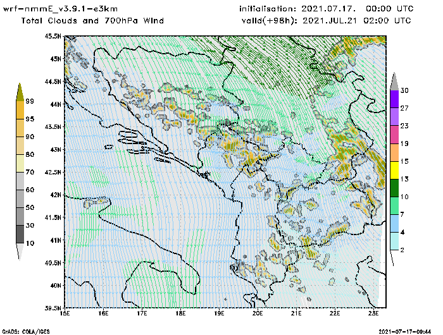The image size is (443, 335).
Task: Click the '27' label on the wind legend
Action: click(x=404, y=108)
